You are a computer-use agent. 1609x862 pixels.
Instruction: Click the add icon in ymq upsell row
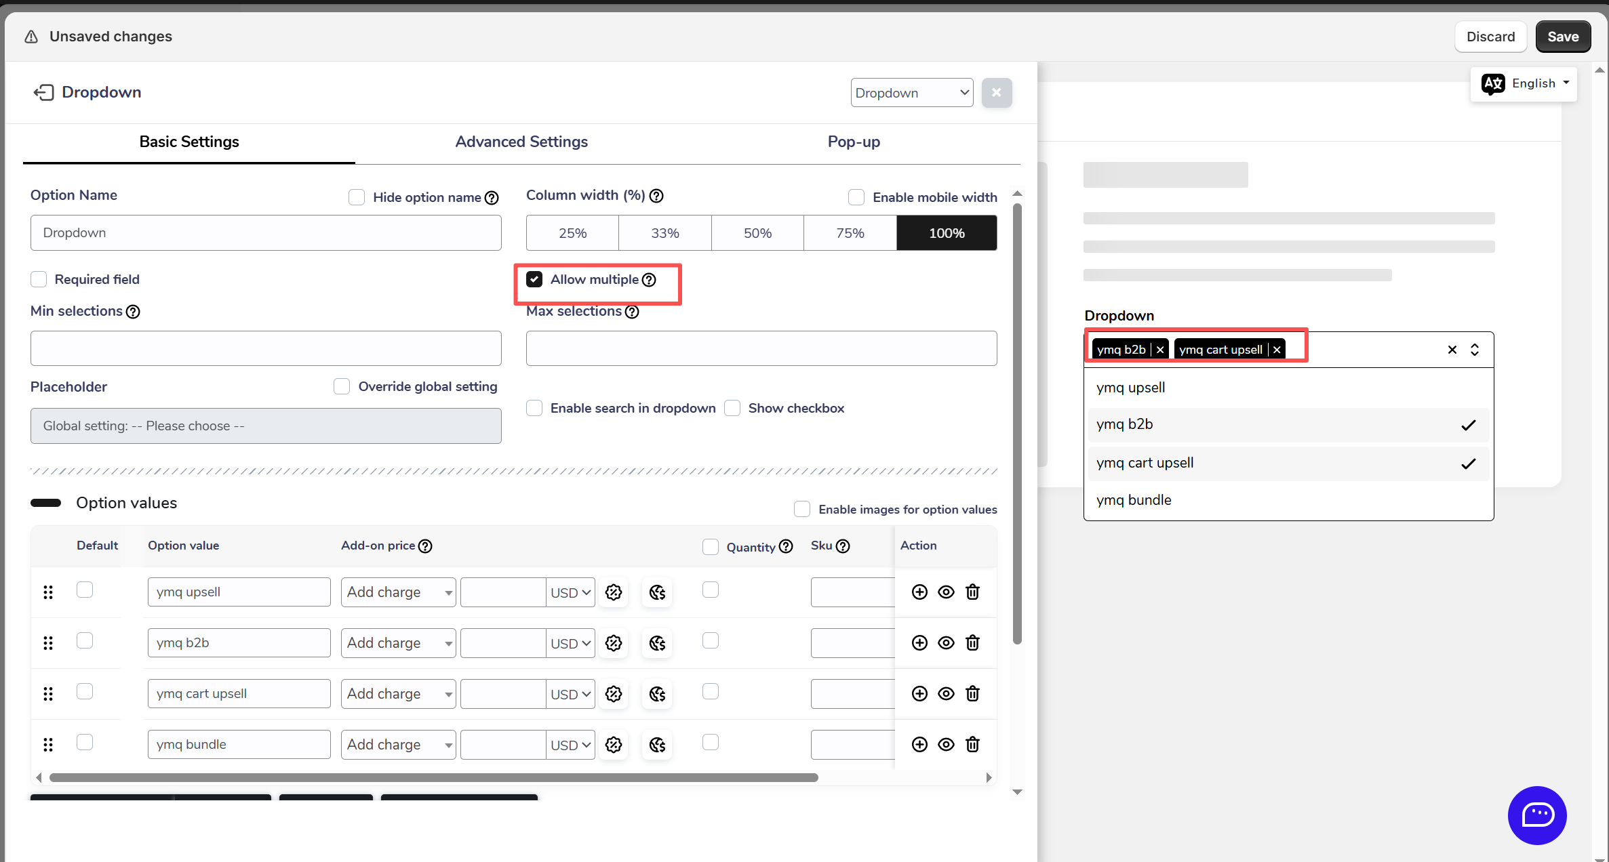(x=919, y=592)
